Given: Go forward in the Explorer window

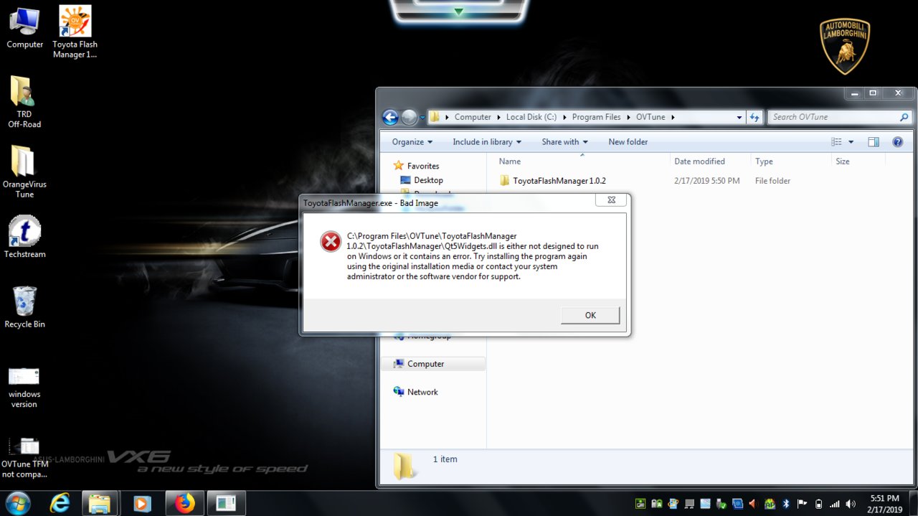Looking at the screenshot, I should tap(409, 117).
